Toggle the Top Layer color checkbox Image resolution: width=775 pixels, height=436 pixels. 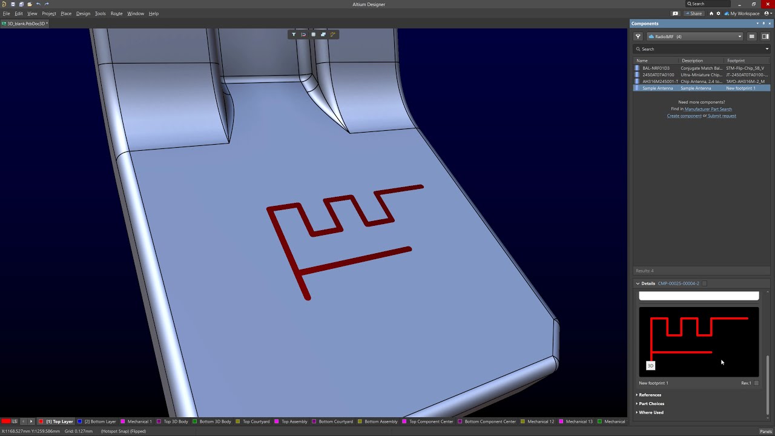tap(41, 421)
